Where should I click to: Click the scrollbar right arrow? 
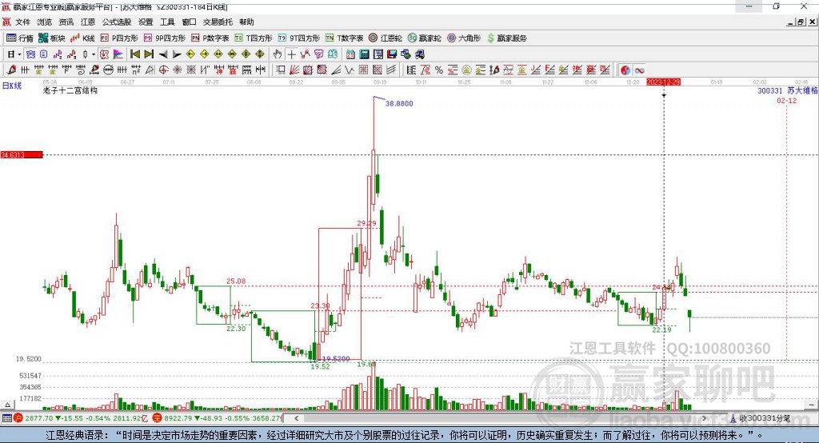point(704,418)
